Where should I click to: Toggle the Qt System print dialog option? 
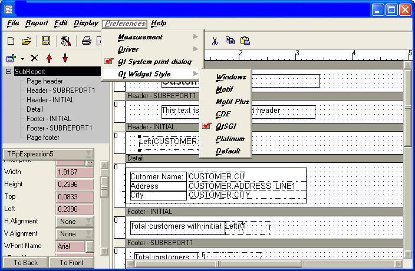(154, 62)
